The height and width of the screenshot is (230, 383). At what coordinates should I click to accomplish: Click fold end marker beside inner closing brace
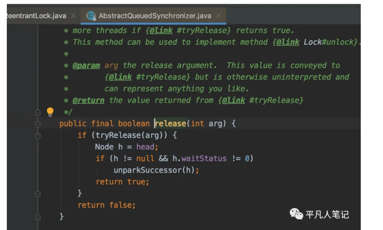pyautogui.click(x=38, y=194)
